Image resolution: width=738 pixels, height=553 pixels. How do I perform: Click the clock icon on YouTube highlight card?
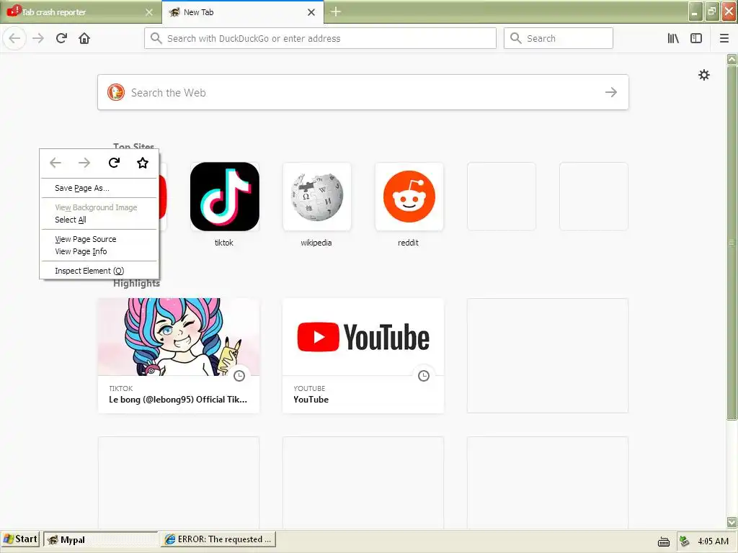pyautogui.click(x=424, y=375)
